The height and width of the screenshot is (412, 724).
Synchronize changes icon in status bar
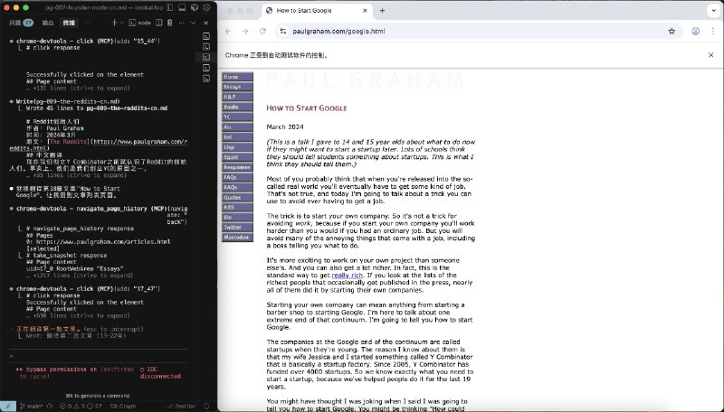(50, 406)
